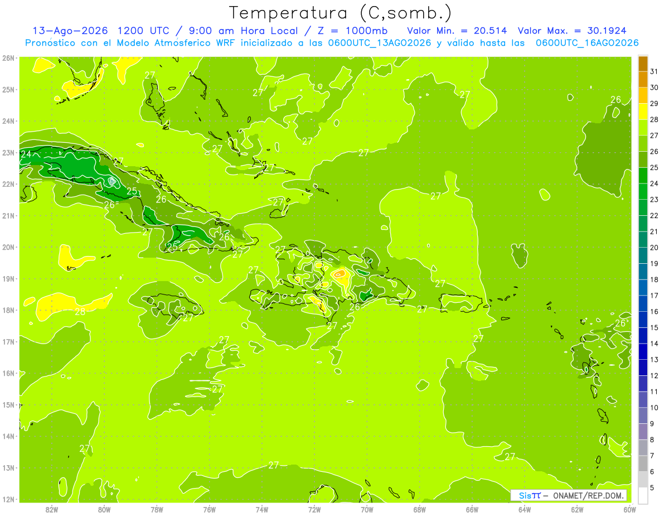Click the light gray colorbar band between 5 and 6
The height and width of the screenshot is (517, 669).
pos(643,480)
